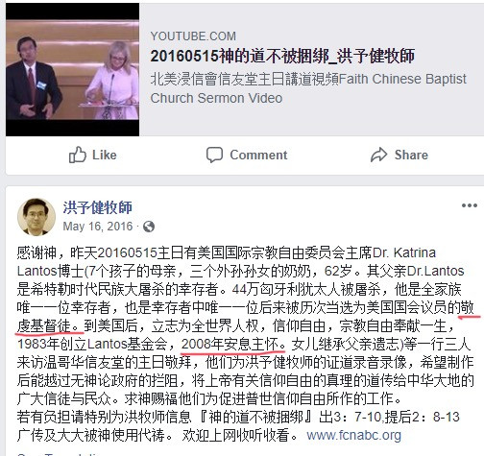Open the YouTube video thumbnail
This screenshot has width=484, height=456.
click(x=73, y=70)
